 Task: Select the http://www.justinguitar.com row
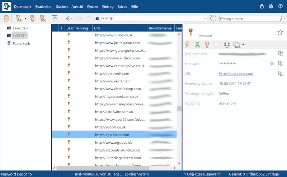[114, 43]
